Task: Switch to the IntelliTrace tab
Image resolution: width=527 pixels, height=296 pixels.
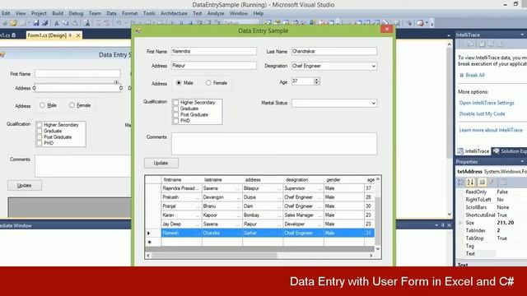Action: 473,151
